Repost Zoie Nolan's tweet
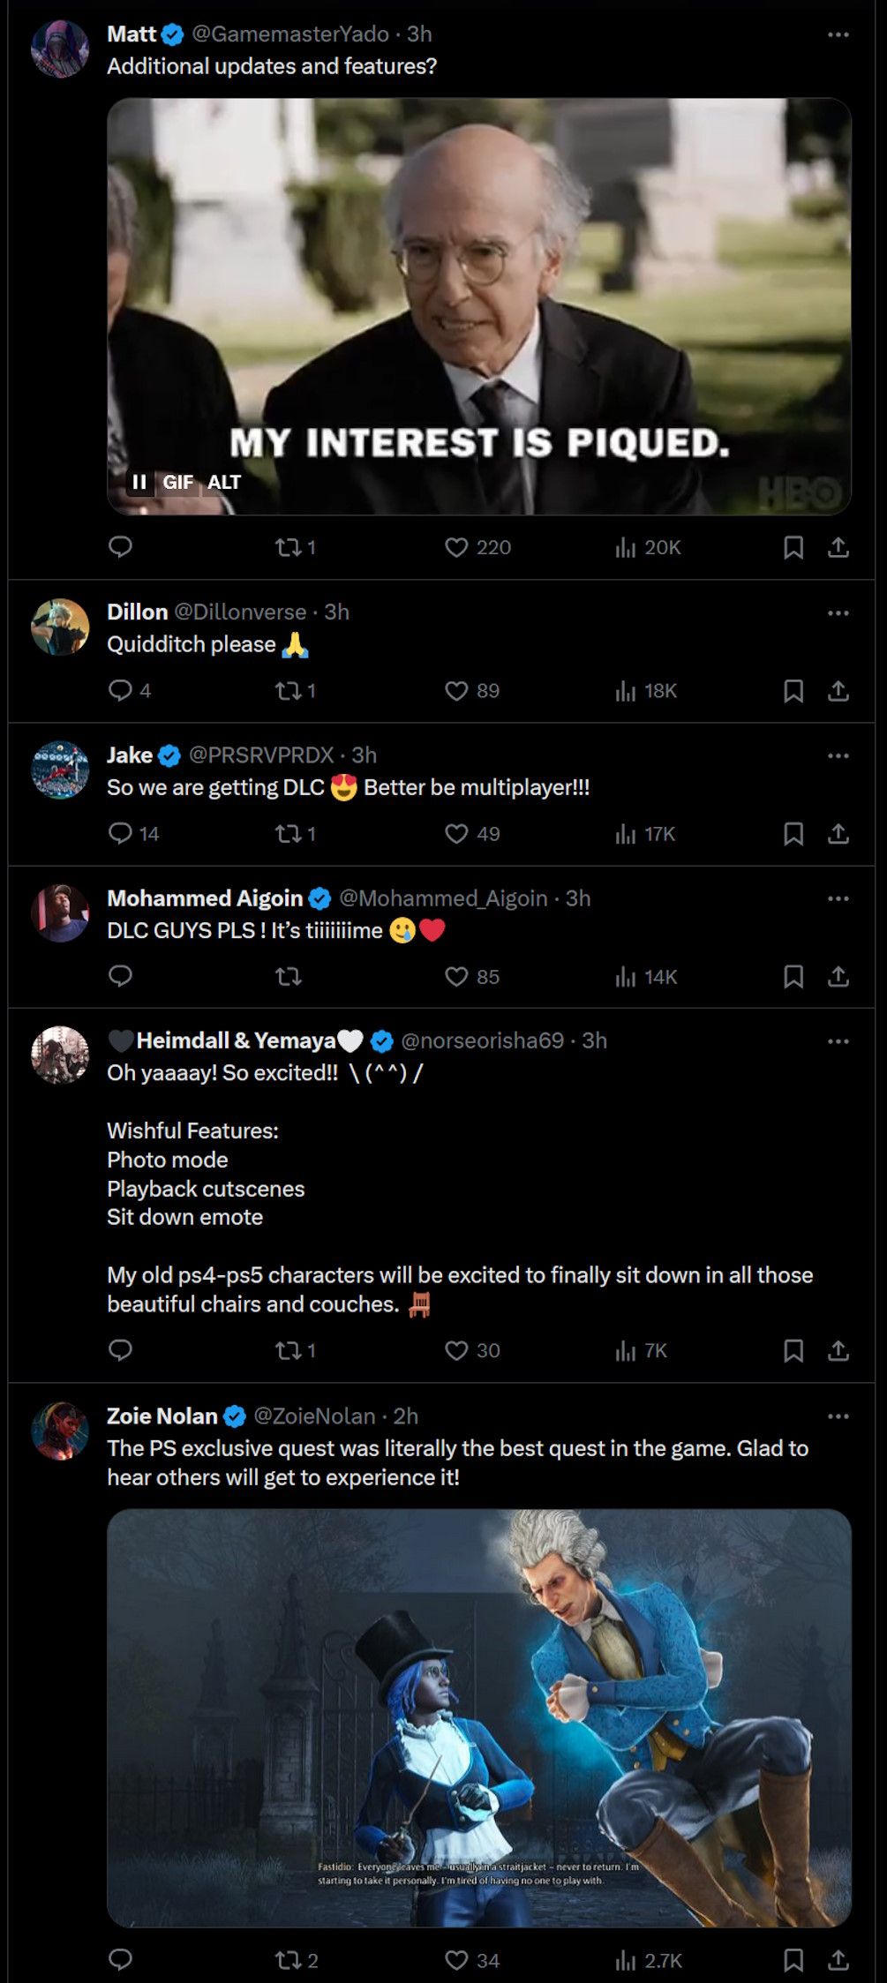The image size is (887, 1983). pos(289,1960)
